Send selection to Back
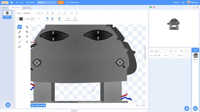 (x=77, y=13)
